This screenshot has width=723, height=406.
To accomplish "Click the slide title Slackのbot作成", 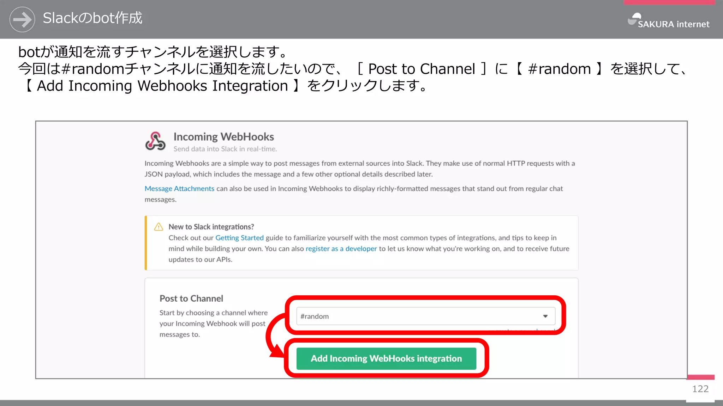I will (x=92, y=18).
